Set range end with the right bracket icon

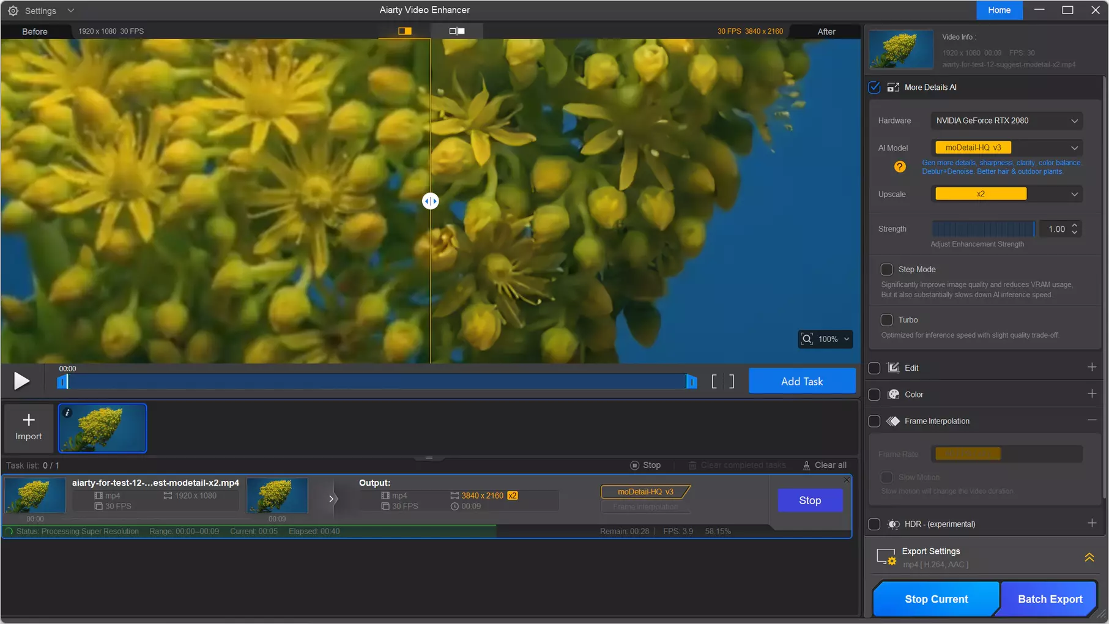732,382
